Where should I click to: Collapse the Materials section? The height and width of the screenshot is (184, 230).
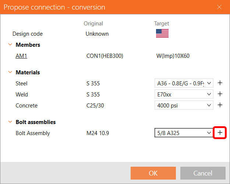10,72
